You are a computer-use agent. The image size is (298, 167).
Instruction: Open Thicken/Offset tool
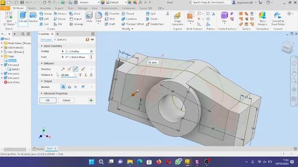(133, 24)
